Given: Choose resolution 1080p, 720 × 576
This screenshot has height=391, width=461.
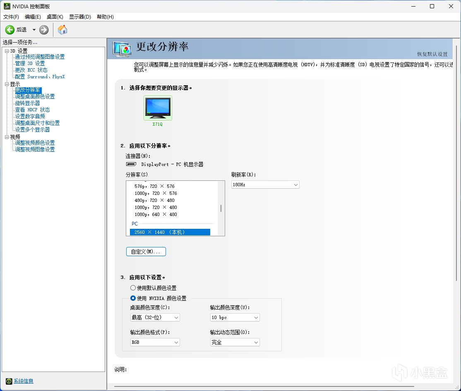Looking at the screenshot, I should (x=156, y=193).
